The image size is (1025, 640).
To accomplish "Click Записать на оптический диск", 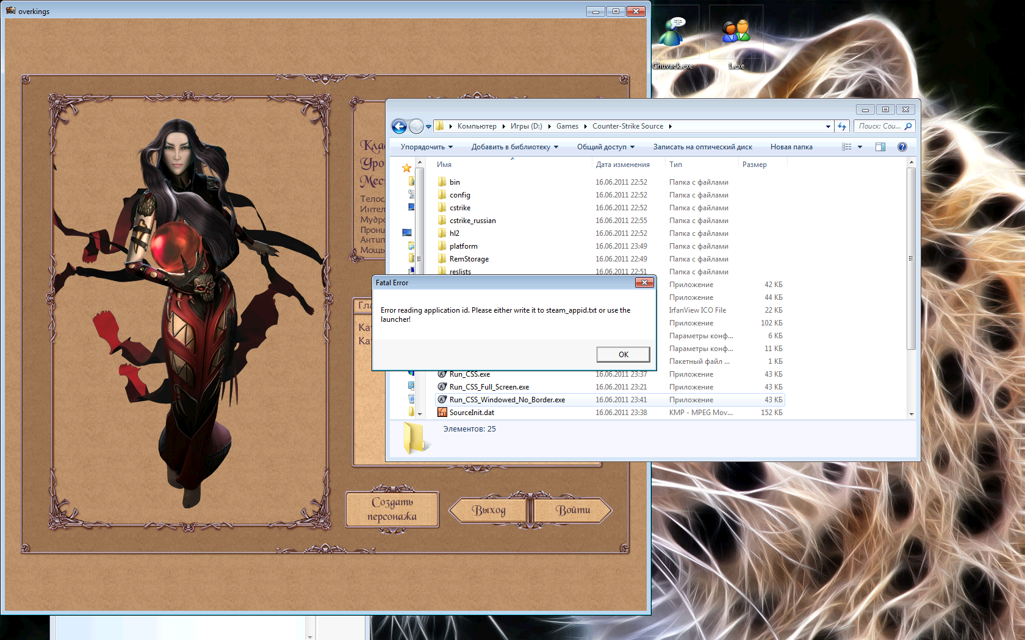I will 702,147.
